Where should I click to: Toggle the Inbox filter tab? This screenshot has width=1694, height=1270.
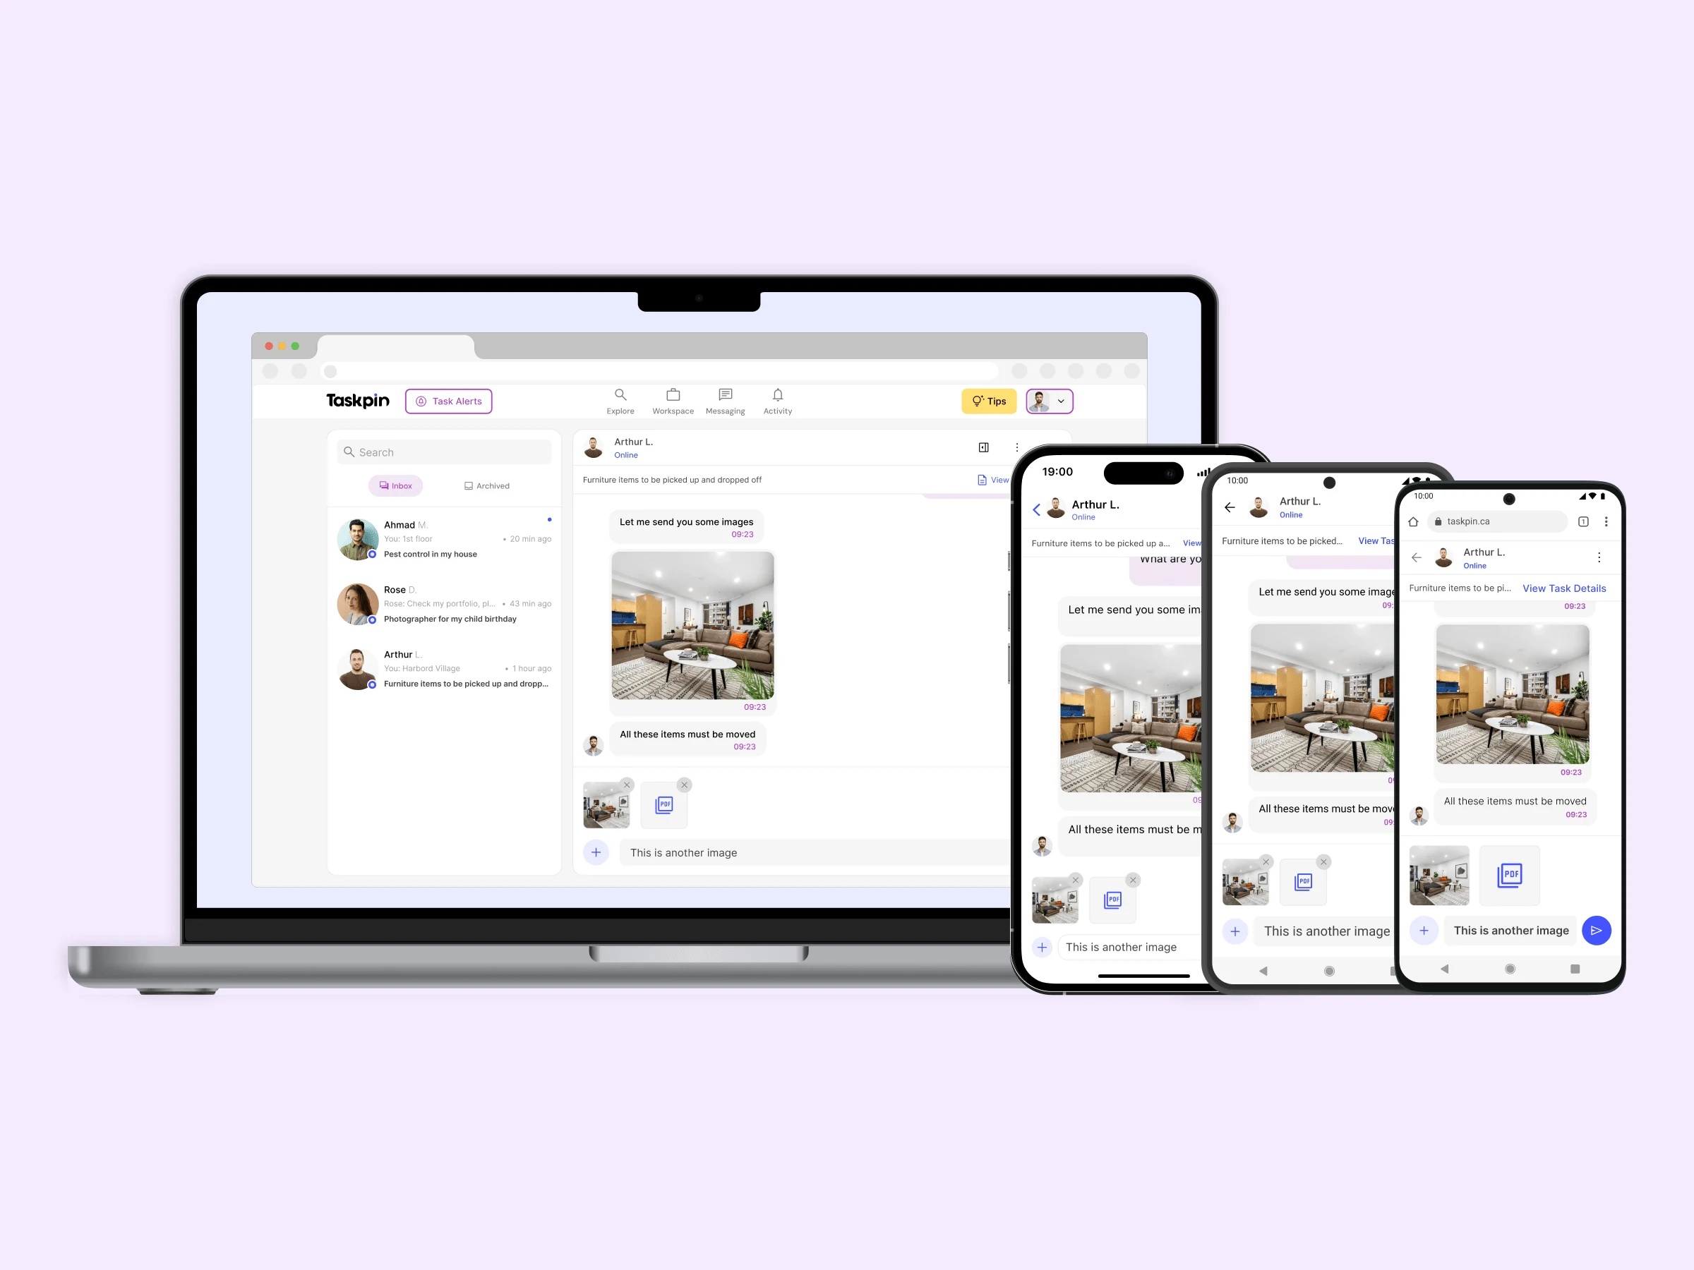click(395, 484)
